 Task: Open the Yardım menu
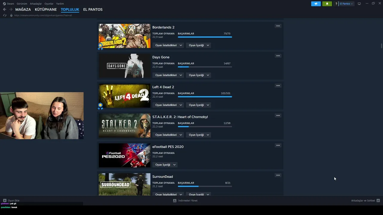(x=60, y=4)
